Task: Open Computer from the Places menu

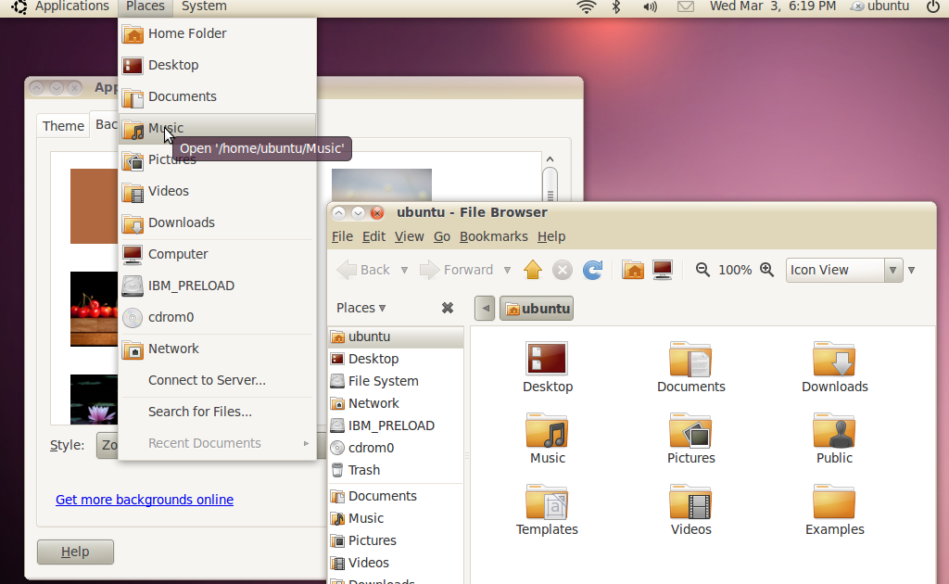Action: click(x=217, y=254)
